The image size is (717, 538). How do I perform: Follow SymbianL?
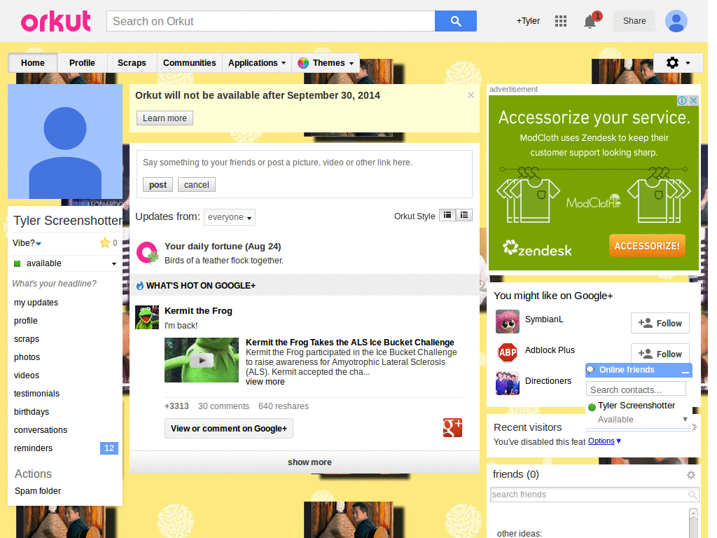[660, 324]
